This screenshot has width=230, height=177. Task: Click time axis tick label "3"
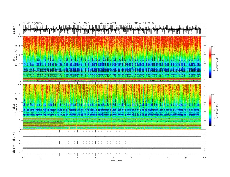77,158
